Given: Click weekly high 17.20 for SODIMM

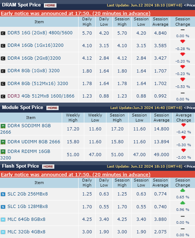Looking at the screenshot, I should [x=73, y=129].
